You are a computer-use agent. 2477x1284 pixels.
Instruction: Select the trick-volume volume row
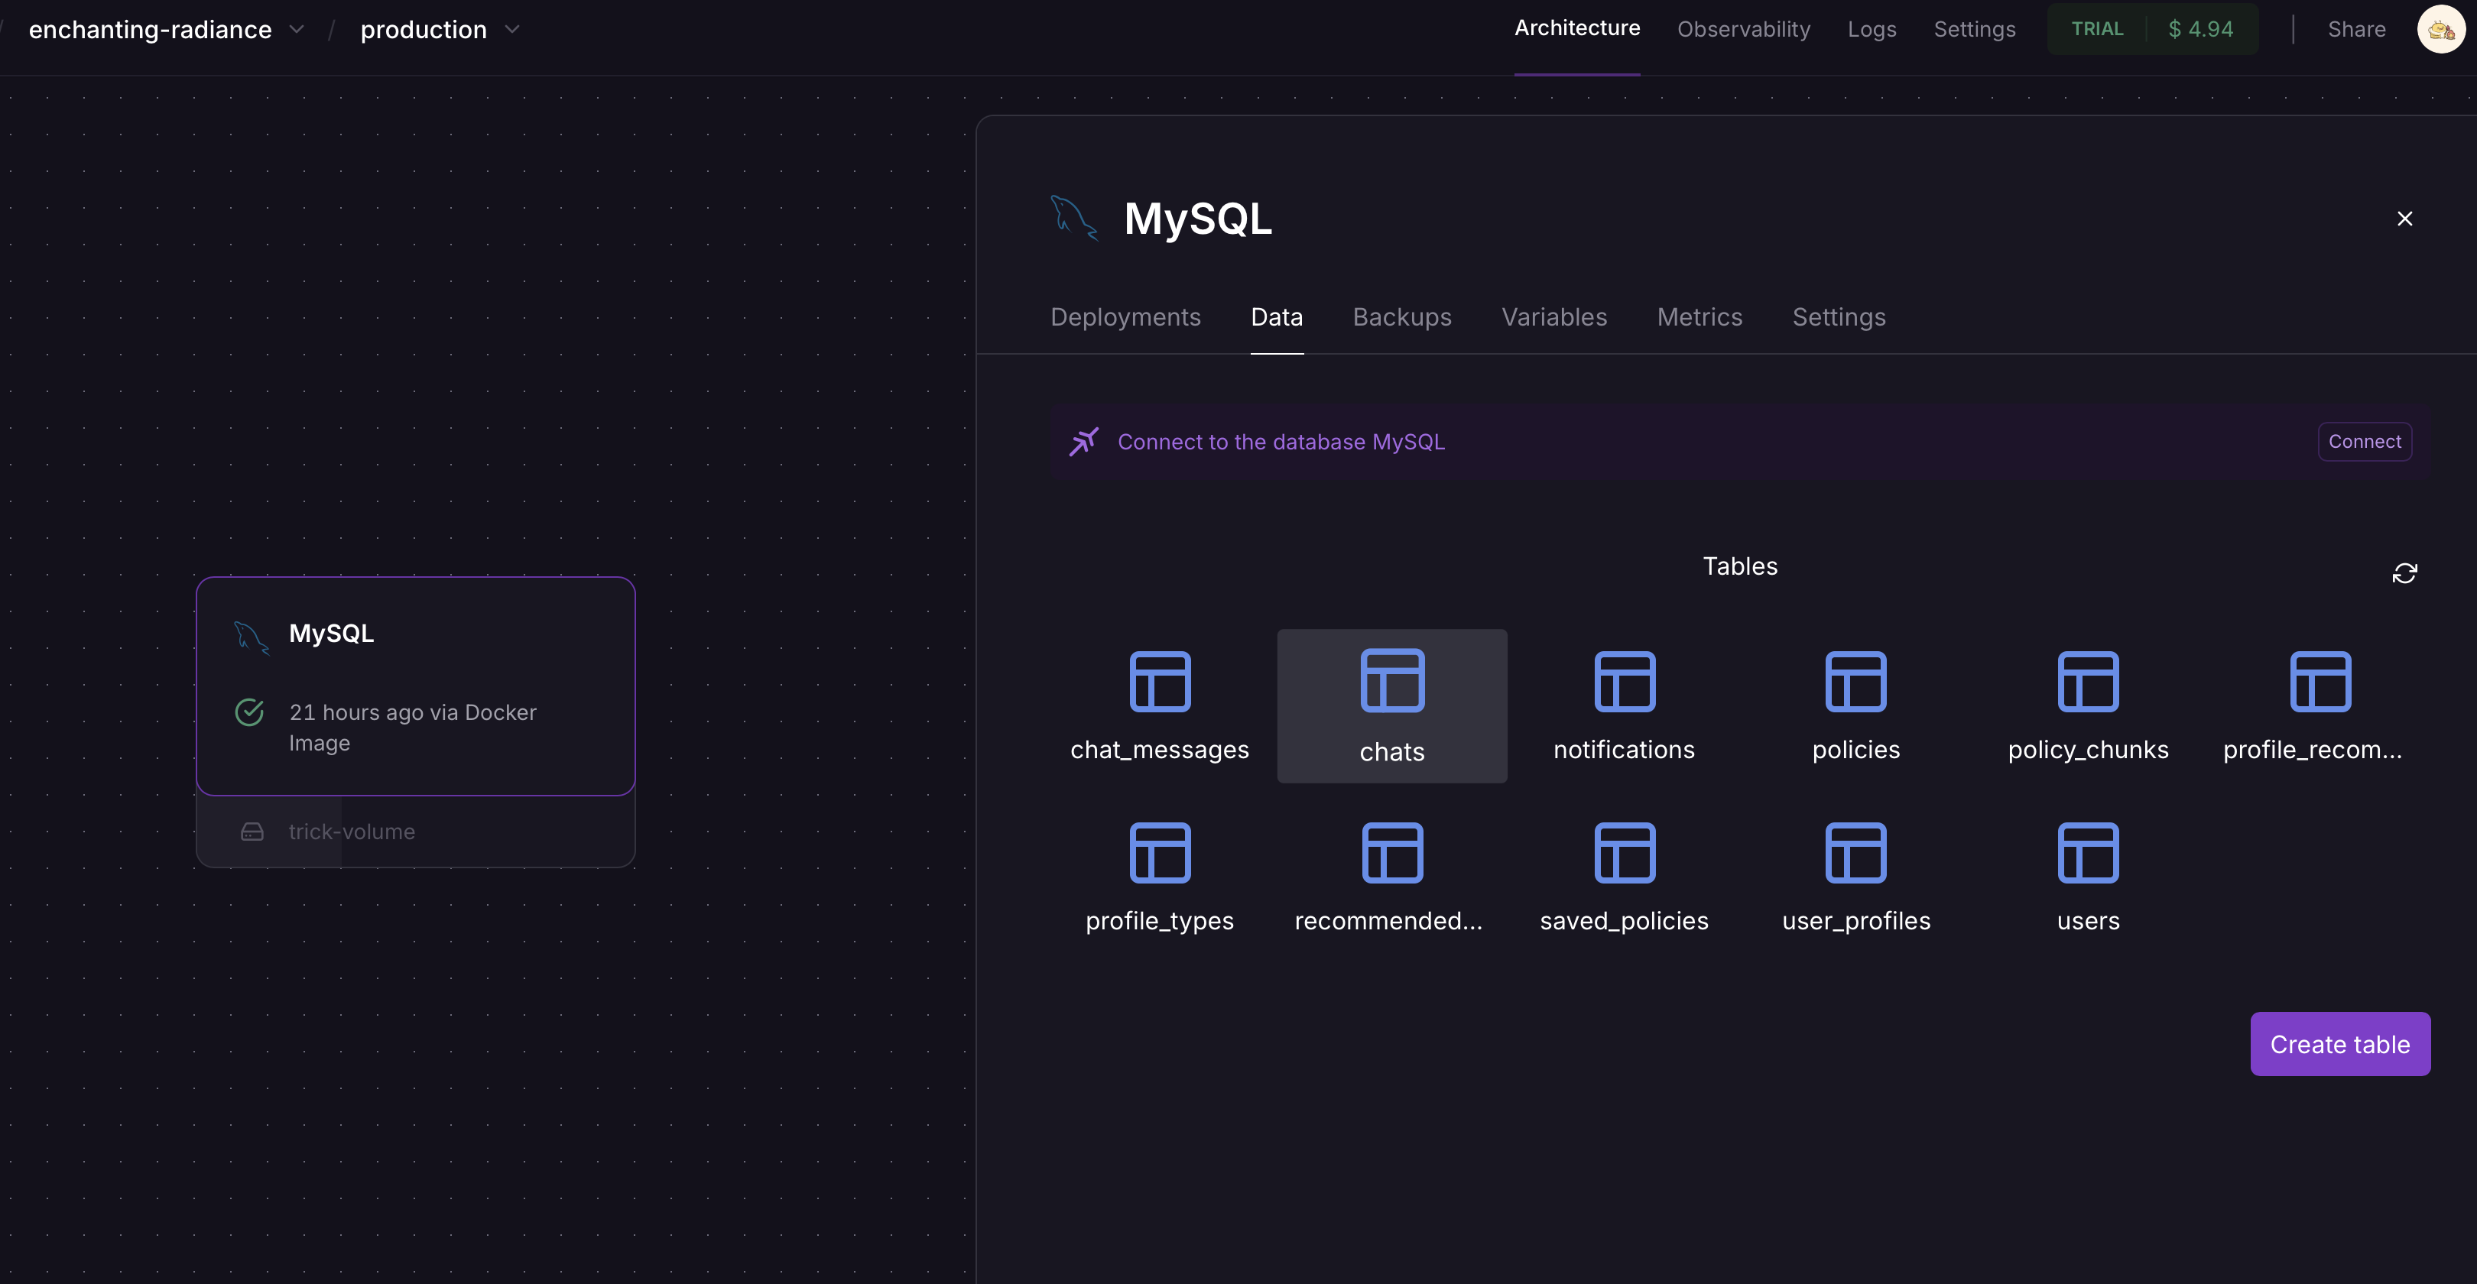coord(415,832)
